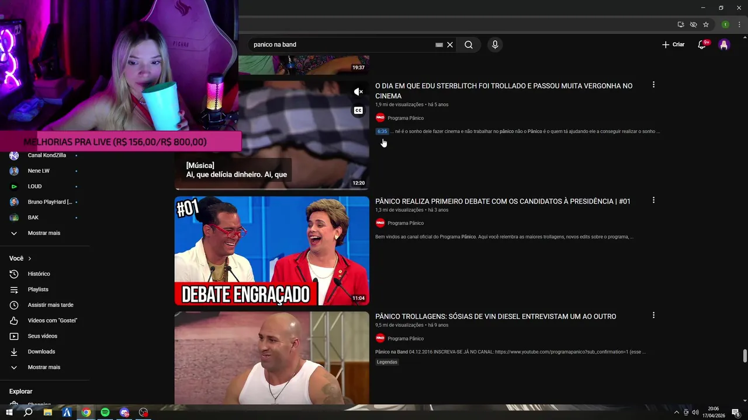Click the Legendas badge
The width and height of the screenshot is (748, 420).
click(x=387, y=362)
